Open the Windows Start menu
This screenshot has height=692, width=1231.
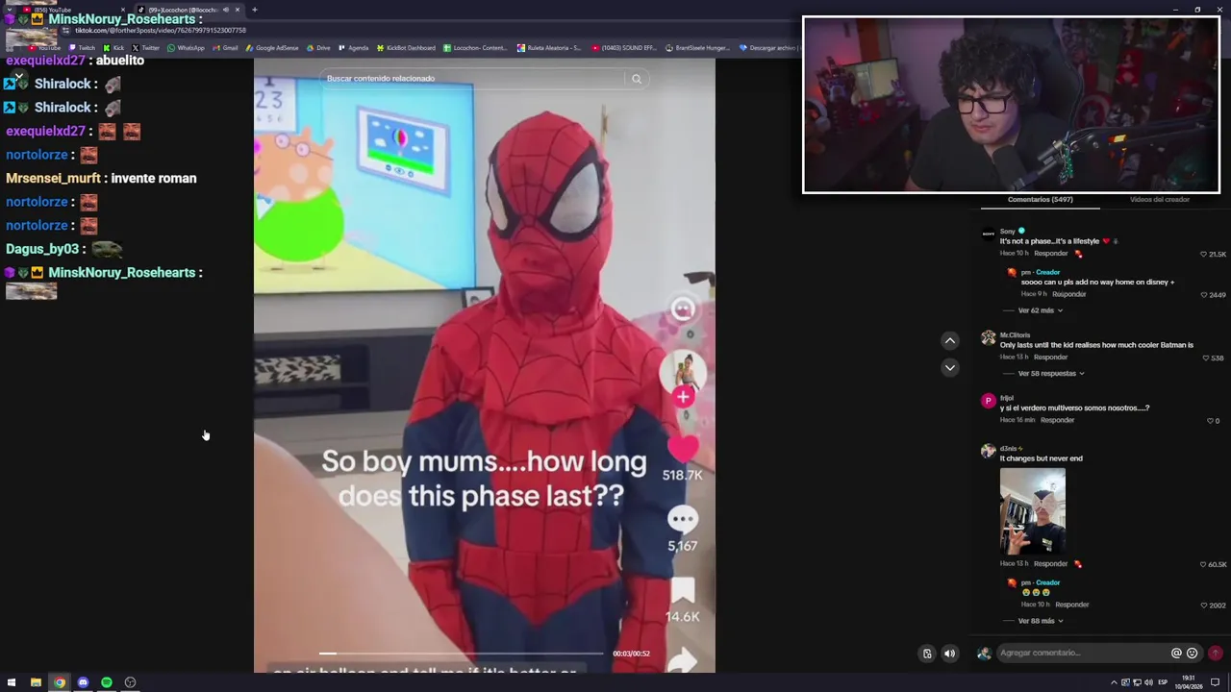click(x=12, y=682)
